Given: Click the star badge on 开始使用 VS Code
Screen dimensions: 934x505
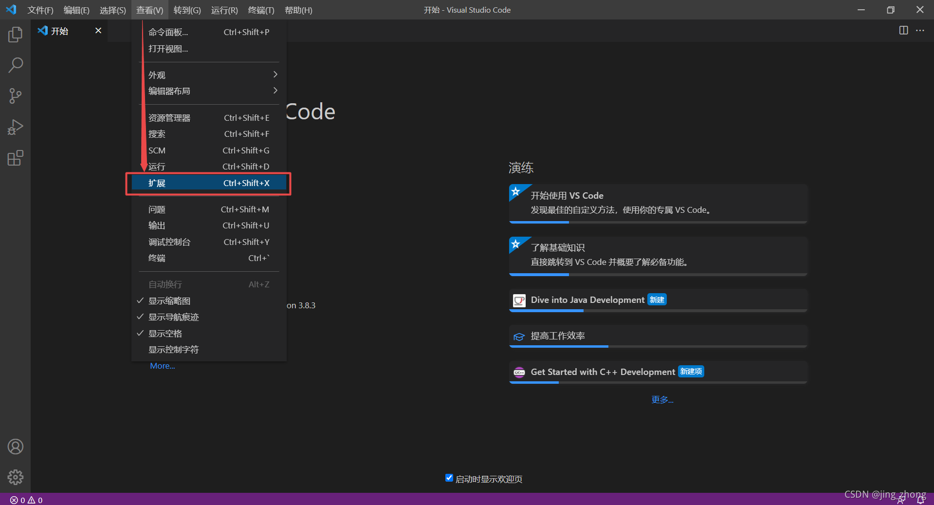Looking at the screenshot, I should 516,191.
